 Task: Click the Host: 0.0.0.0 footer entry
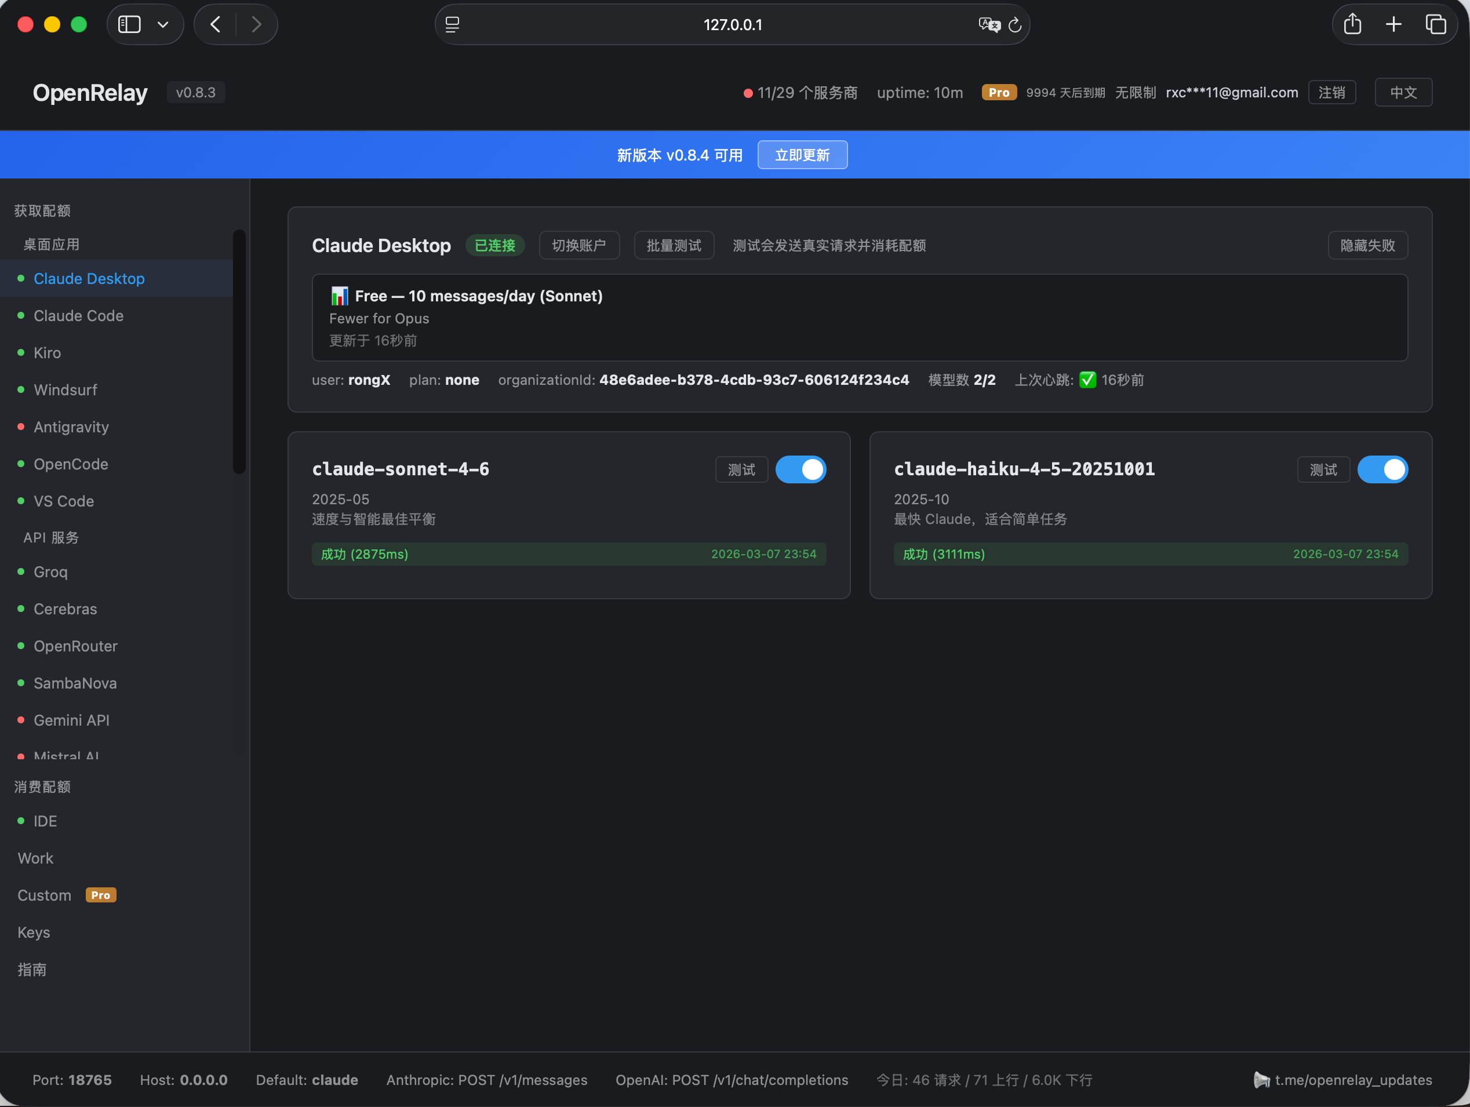pyautogui.click(x=183, y=1080)
